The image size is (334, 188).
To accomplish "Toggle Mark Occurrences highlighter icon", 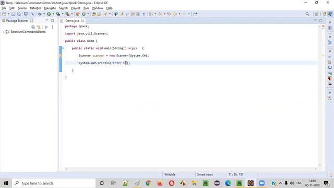I will (x=122, y=14).
